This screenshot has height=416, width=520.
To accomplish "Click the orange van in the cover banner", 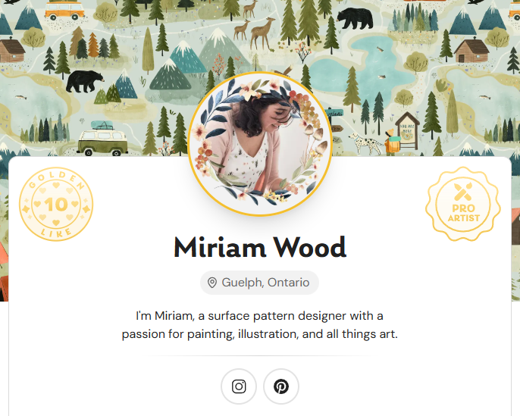I will 65,10.
